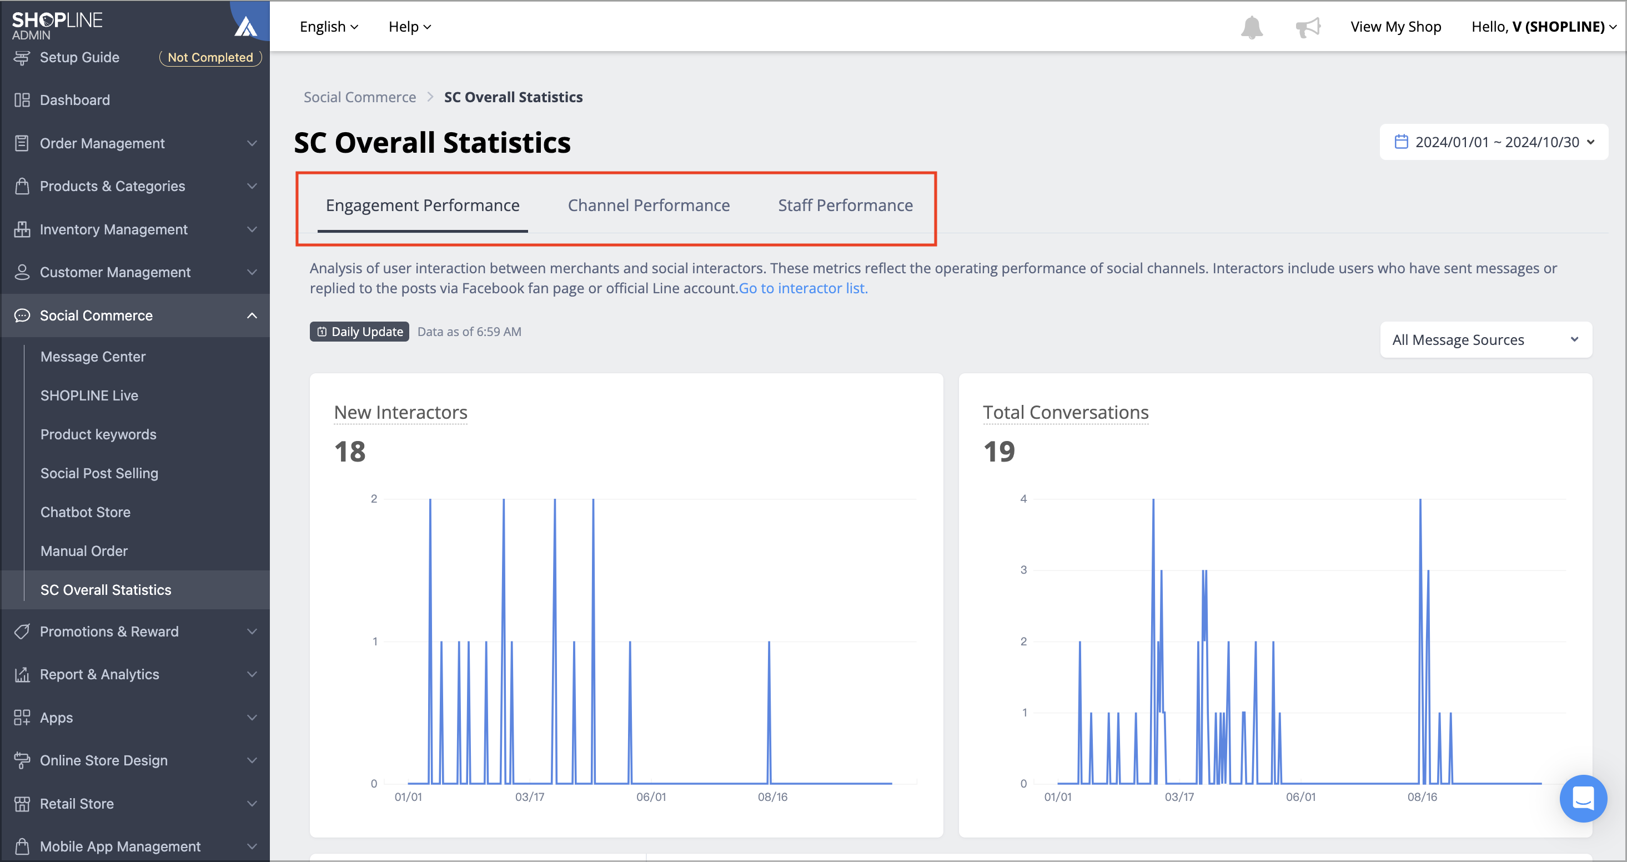Screen dimensions: 1627x862
Task: Open the Message Center sidebar item
Action: click(93, 357)
